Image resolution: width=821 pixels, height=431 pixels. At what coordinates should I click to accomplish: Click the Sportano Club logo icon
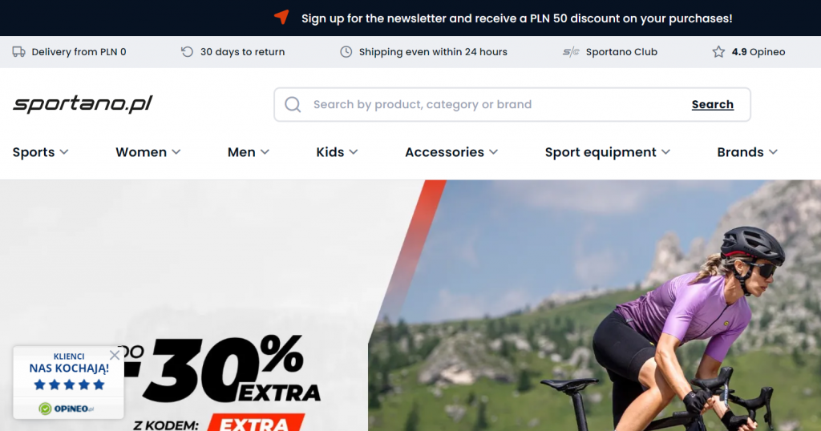point(571,52)
